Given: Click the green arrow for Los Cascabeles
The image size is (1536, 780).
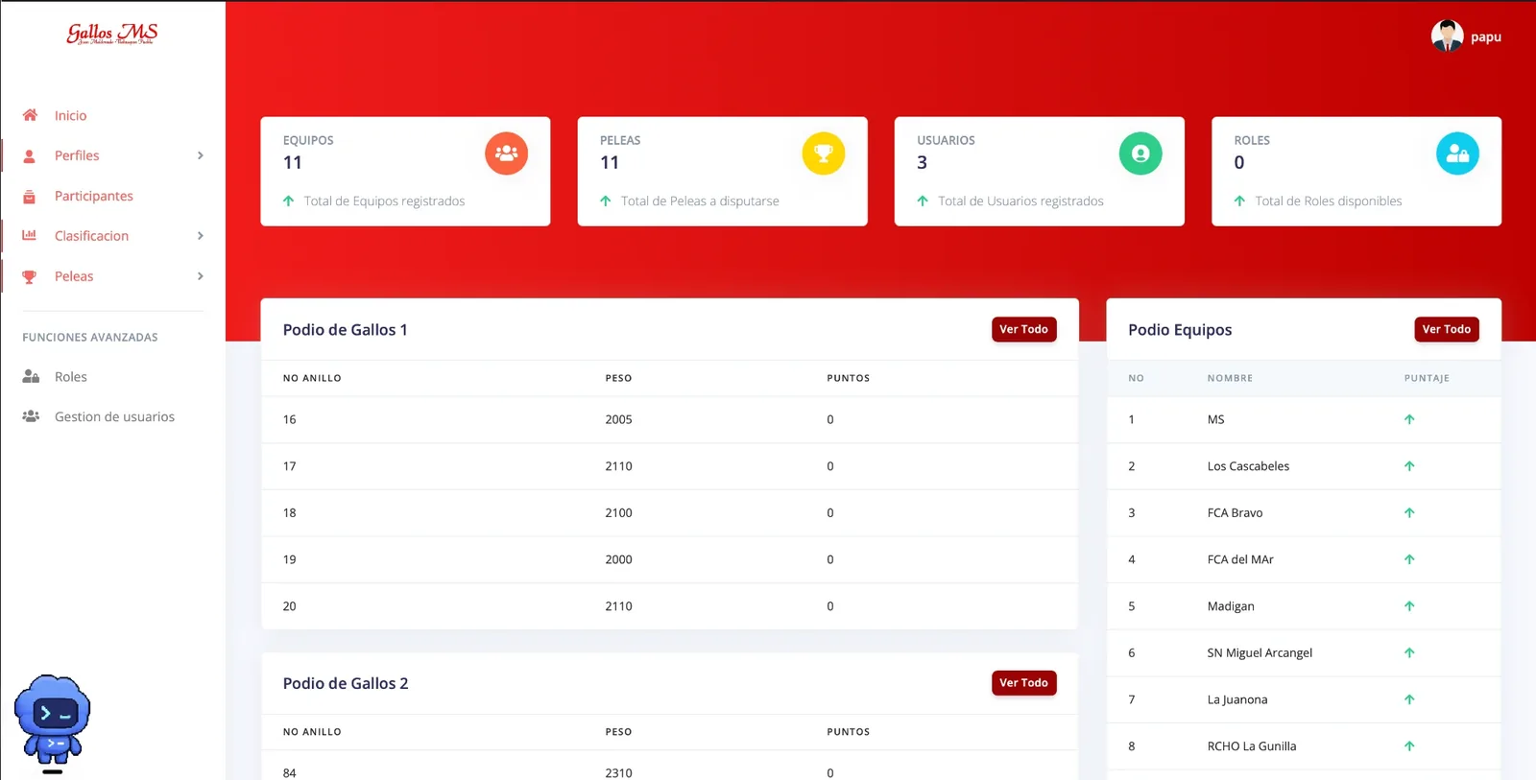Looking at the screenshot, I should (x=1409, y=466).
